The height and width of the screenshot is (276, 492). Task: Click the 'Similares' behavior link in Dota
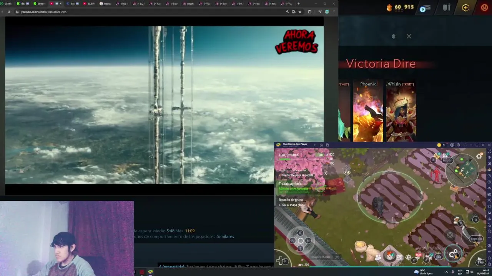(x=225, y=237)
